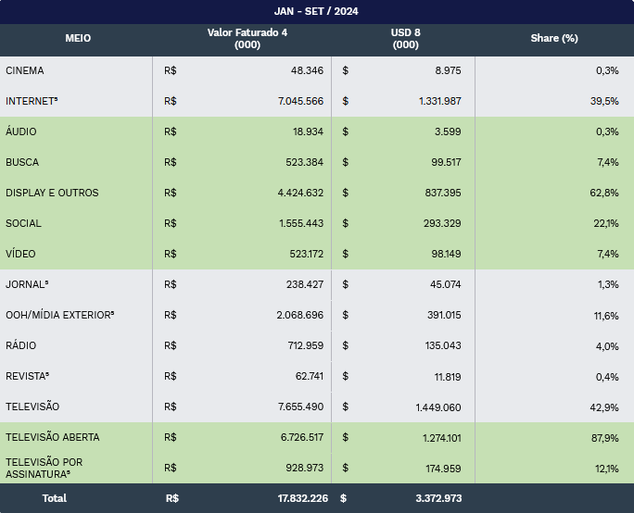Select Televisão Aberta share 87,9%

(x=605, y=438)
